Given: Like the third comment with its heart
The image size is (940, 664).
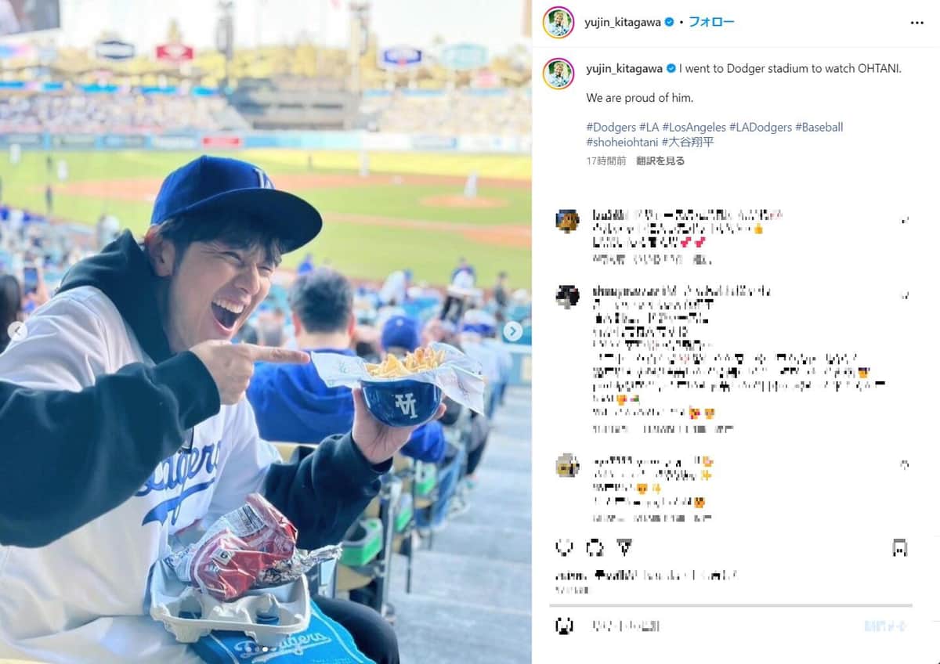Looking at the screenshot, I should [x=905, y=465].
